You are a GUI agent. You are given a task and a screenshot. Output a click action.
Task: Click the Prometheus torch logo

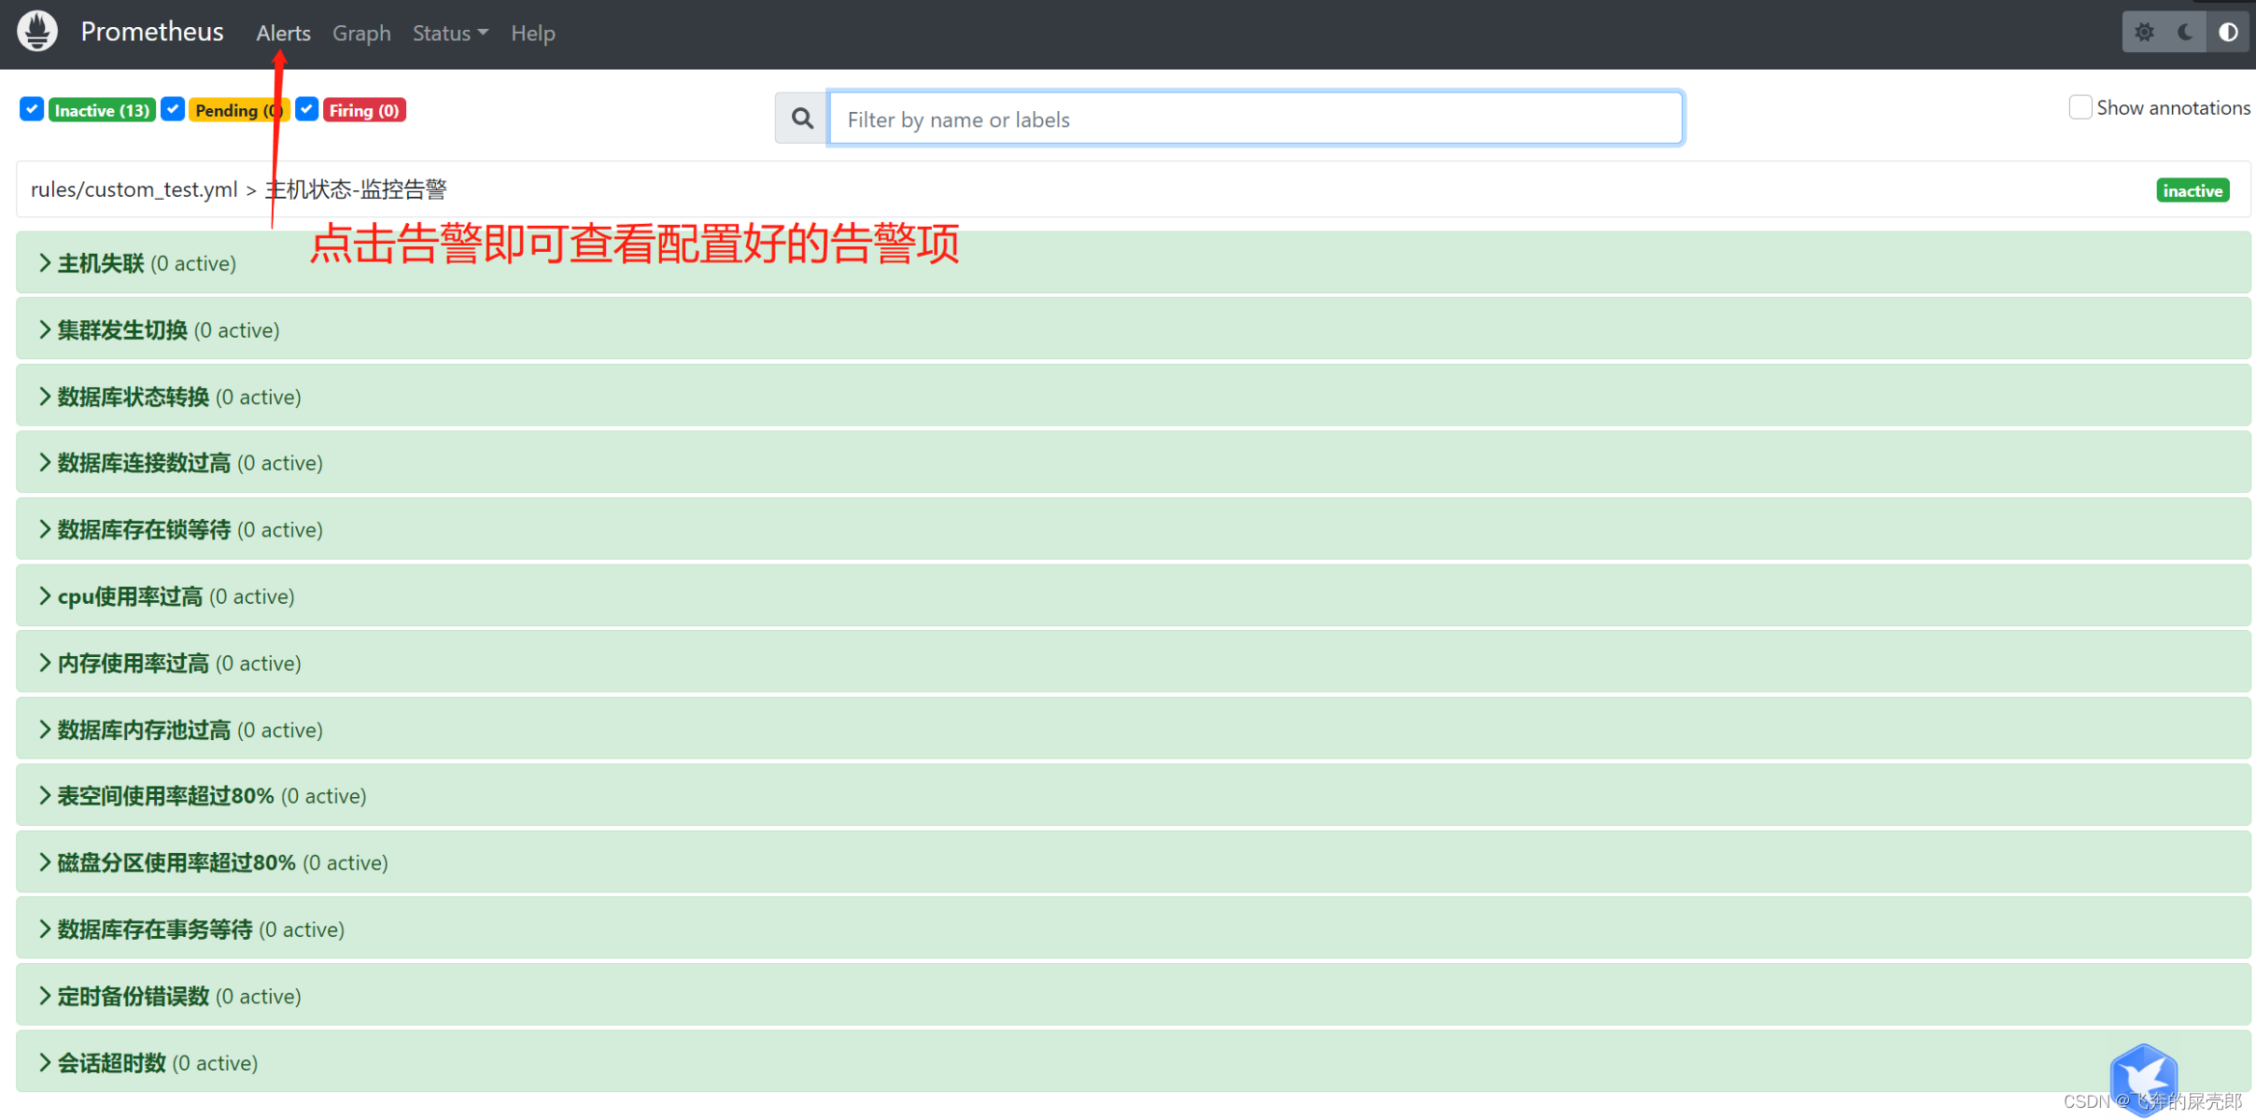pos(36,31)
